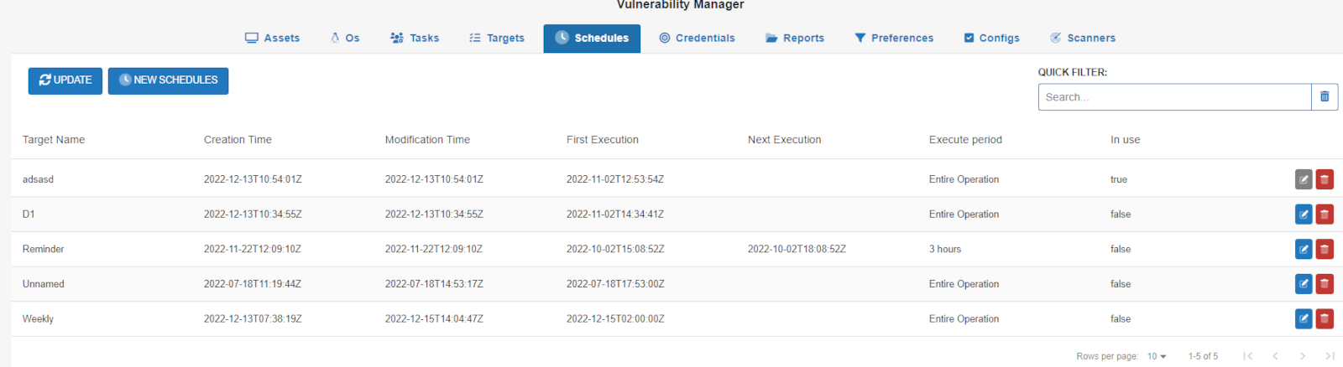Screen dimensions: 1343x367
Task: Jump to last page arrow
Action: point(1329,356)
